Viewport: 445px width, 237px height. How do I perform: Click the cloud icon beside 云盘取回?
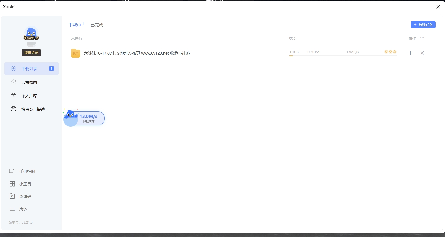pyautogui.click(x=13, y=82)
